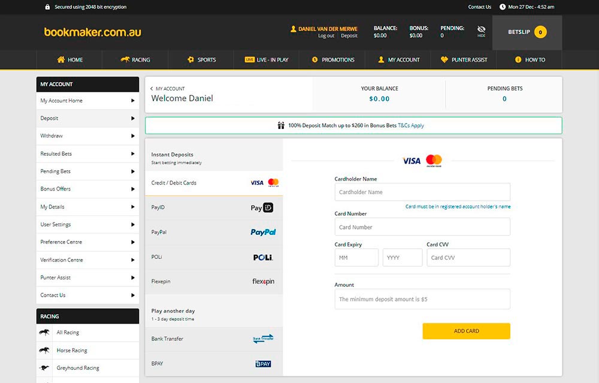
Task: Click the PayID logo
Action: point(262,207)
